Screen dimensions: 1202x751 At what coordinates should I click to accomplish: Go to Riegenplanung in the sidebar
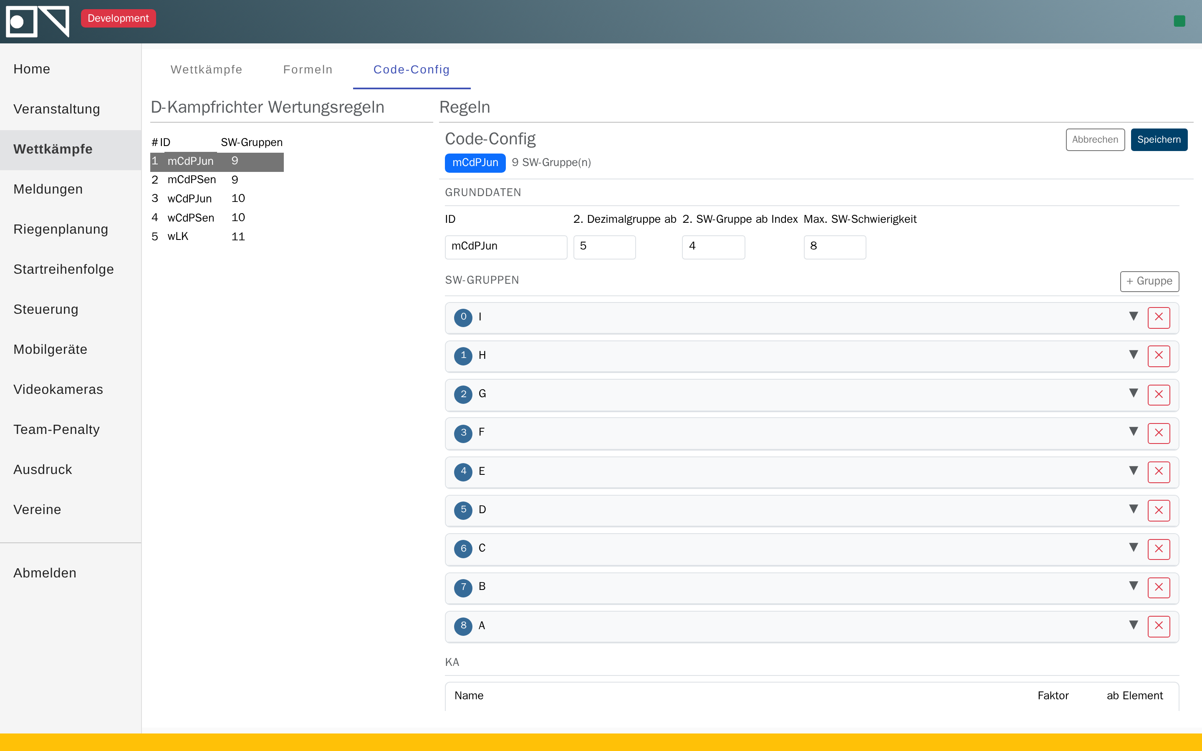71,229
